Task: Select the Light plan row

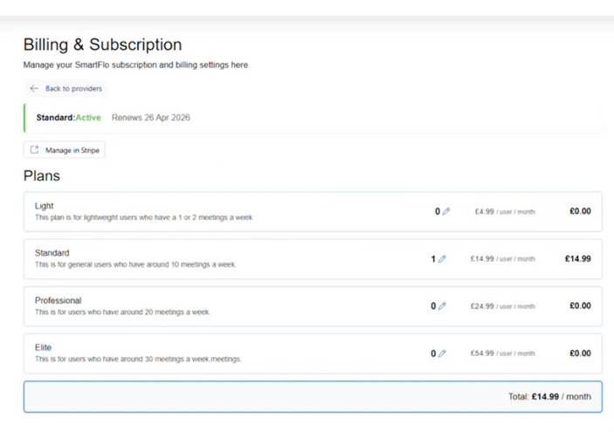Action: coord(313,211)
